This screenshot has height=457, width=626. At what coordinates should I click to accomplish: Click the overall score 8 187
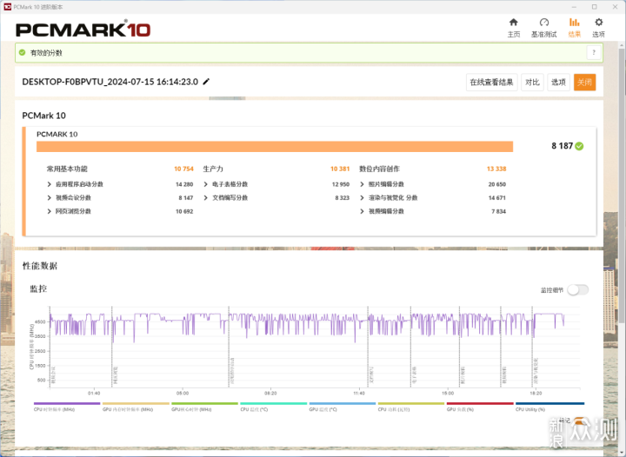562,146
